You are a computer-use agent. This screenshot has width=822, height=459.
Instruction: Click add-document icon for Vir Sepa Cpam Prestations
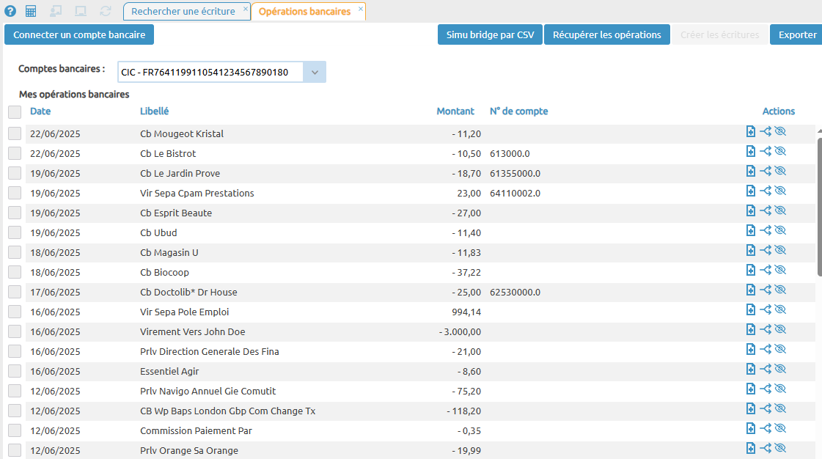(750, 191)
